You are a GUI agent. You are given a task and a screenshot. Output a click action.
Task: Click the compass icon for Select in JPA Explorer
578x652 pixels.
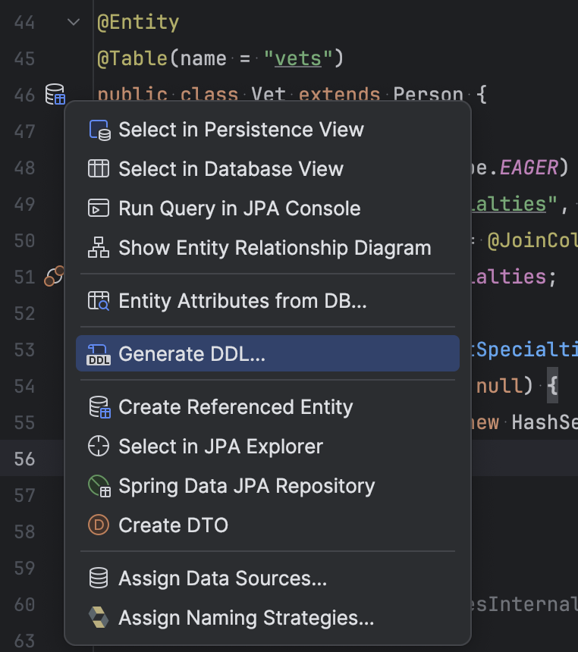[99, 447]
